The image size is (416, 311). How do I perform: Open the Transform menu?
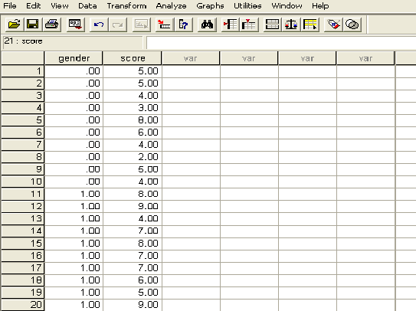tap(126, 6)
